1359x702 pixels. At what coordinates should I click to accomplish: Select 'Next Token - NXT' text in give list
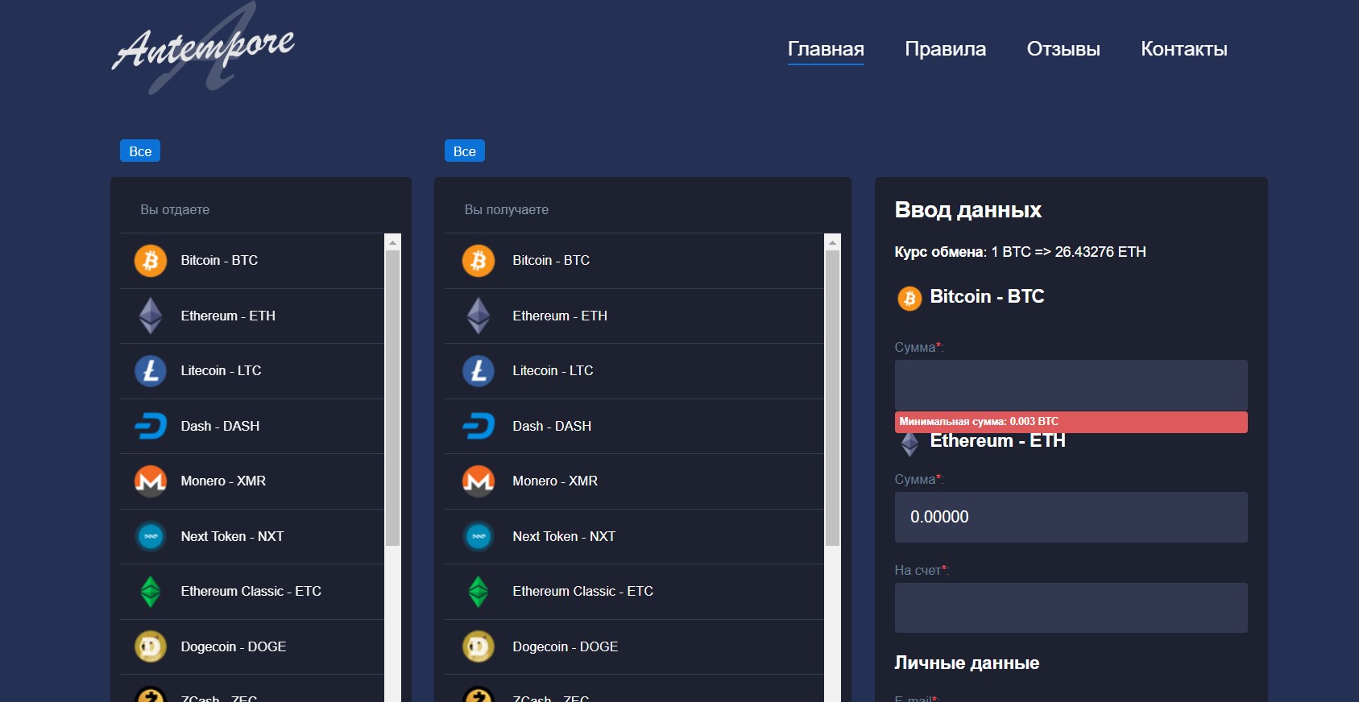coord(232,536)
